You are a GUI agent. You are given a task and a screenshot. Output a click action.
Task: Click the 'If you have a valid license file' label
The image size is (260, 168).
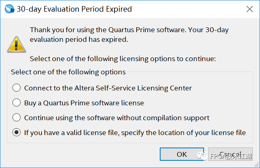[135, 133]
